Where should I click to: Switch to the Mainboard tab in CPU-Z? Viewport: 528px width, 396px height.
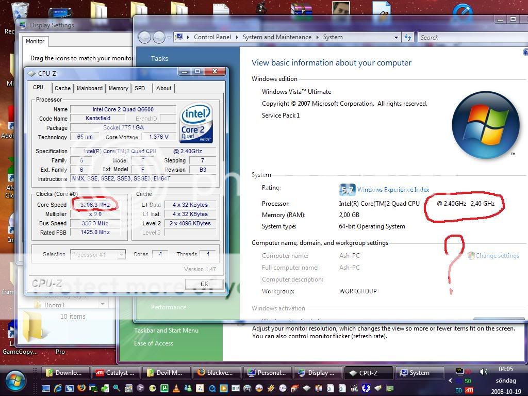[89, 88]
